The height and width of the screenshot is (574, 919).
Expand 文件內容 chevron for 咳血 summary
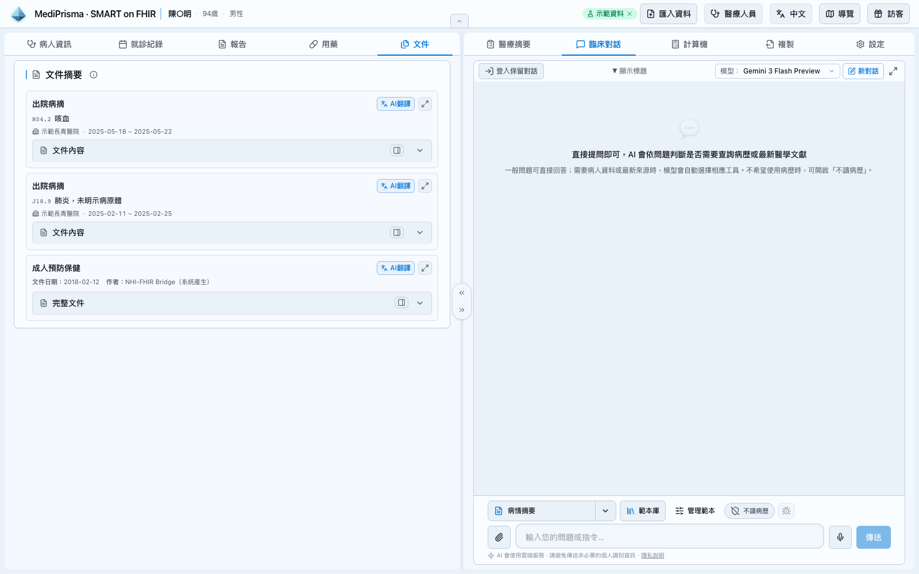420,150
